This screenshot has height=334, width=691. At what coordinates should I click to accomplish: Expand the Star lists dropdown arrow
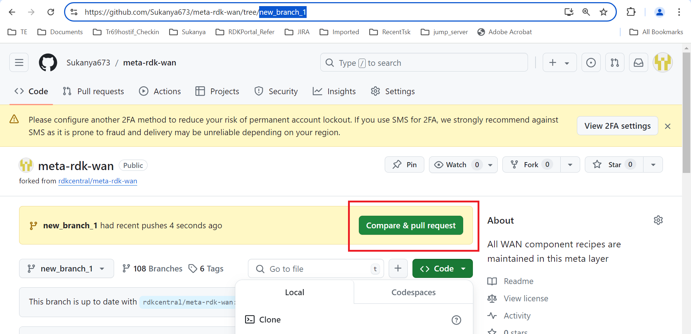coord(653,165)
